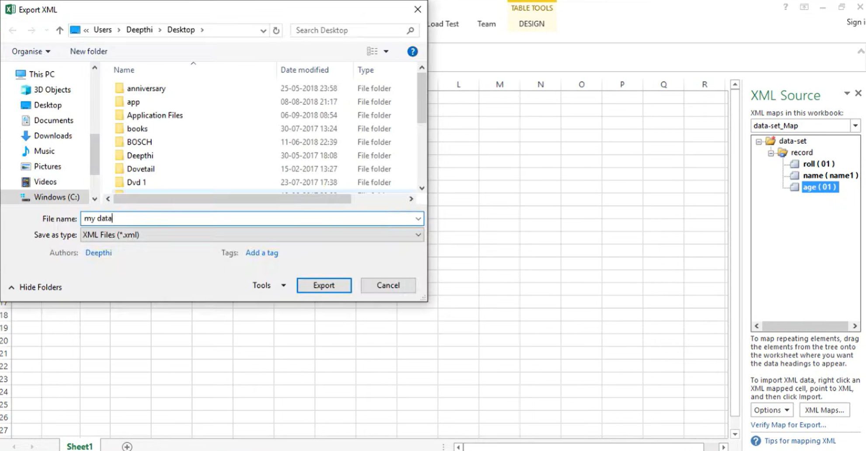Open the file dialog help icon

(412, 52)
